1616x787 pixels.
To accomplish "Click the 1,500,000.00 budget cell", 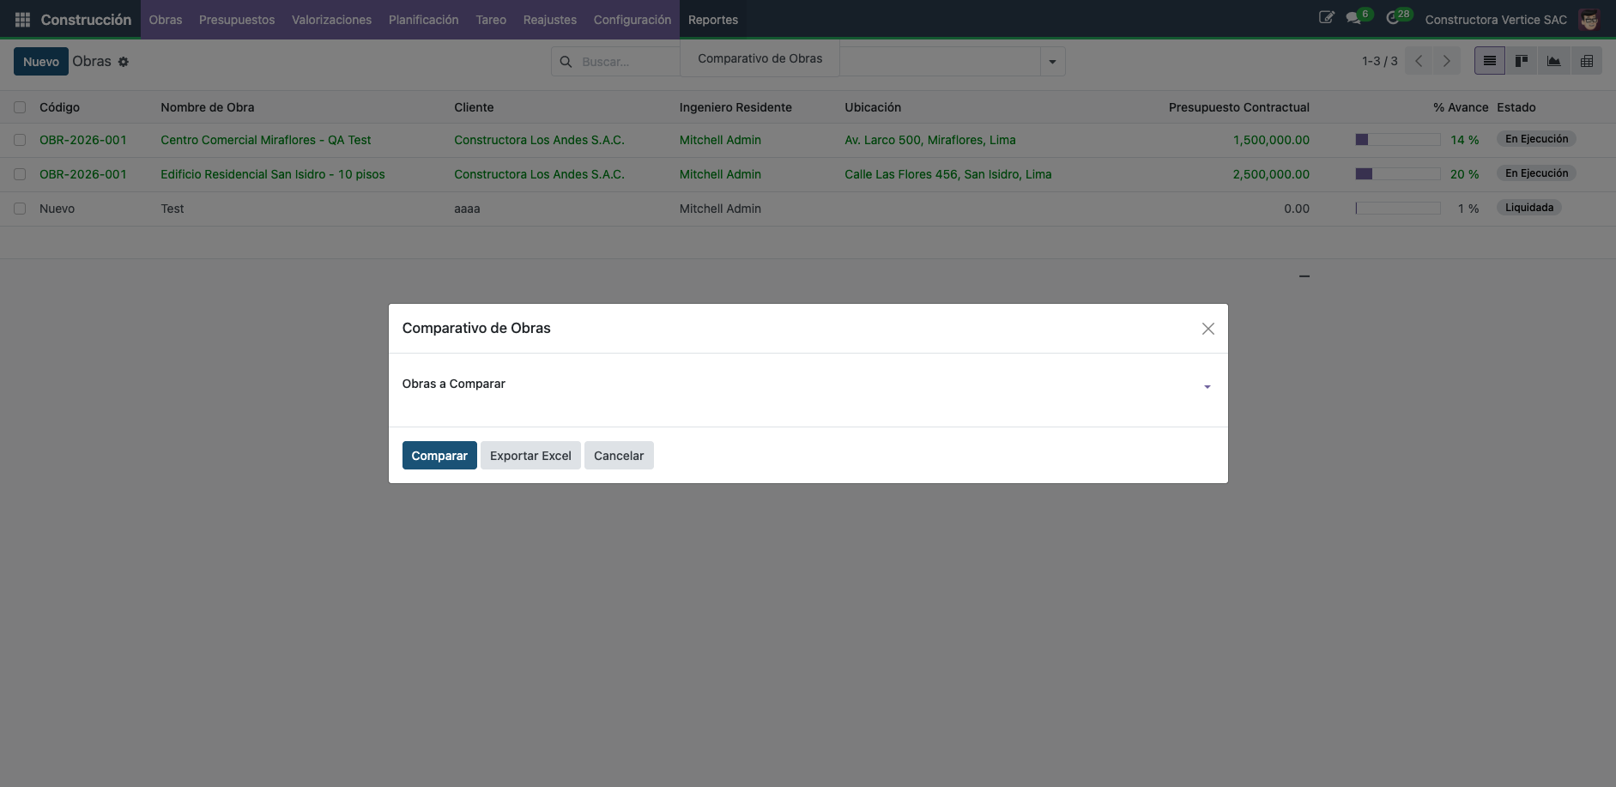I will coord(1271,140).
